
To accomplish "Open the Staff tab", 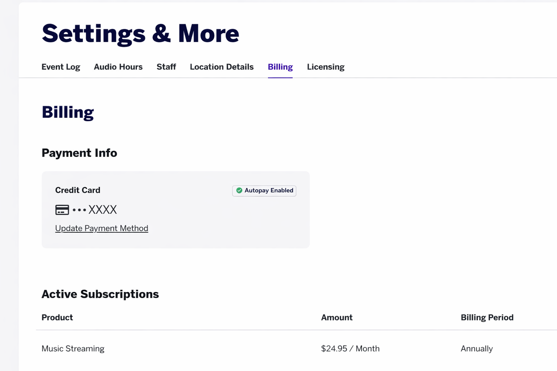I will [x=166, y=67].
